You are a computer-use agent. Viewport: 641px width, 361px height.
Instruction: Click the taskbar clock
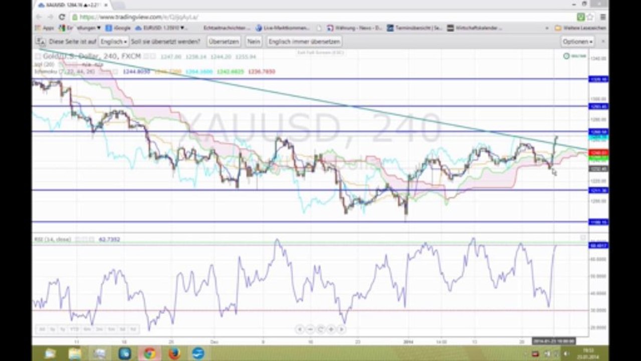pyautogui.click(x=588, y=353)
